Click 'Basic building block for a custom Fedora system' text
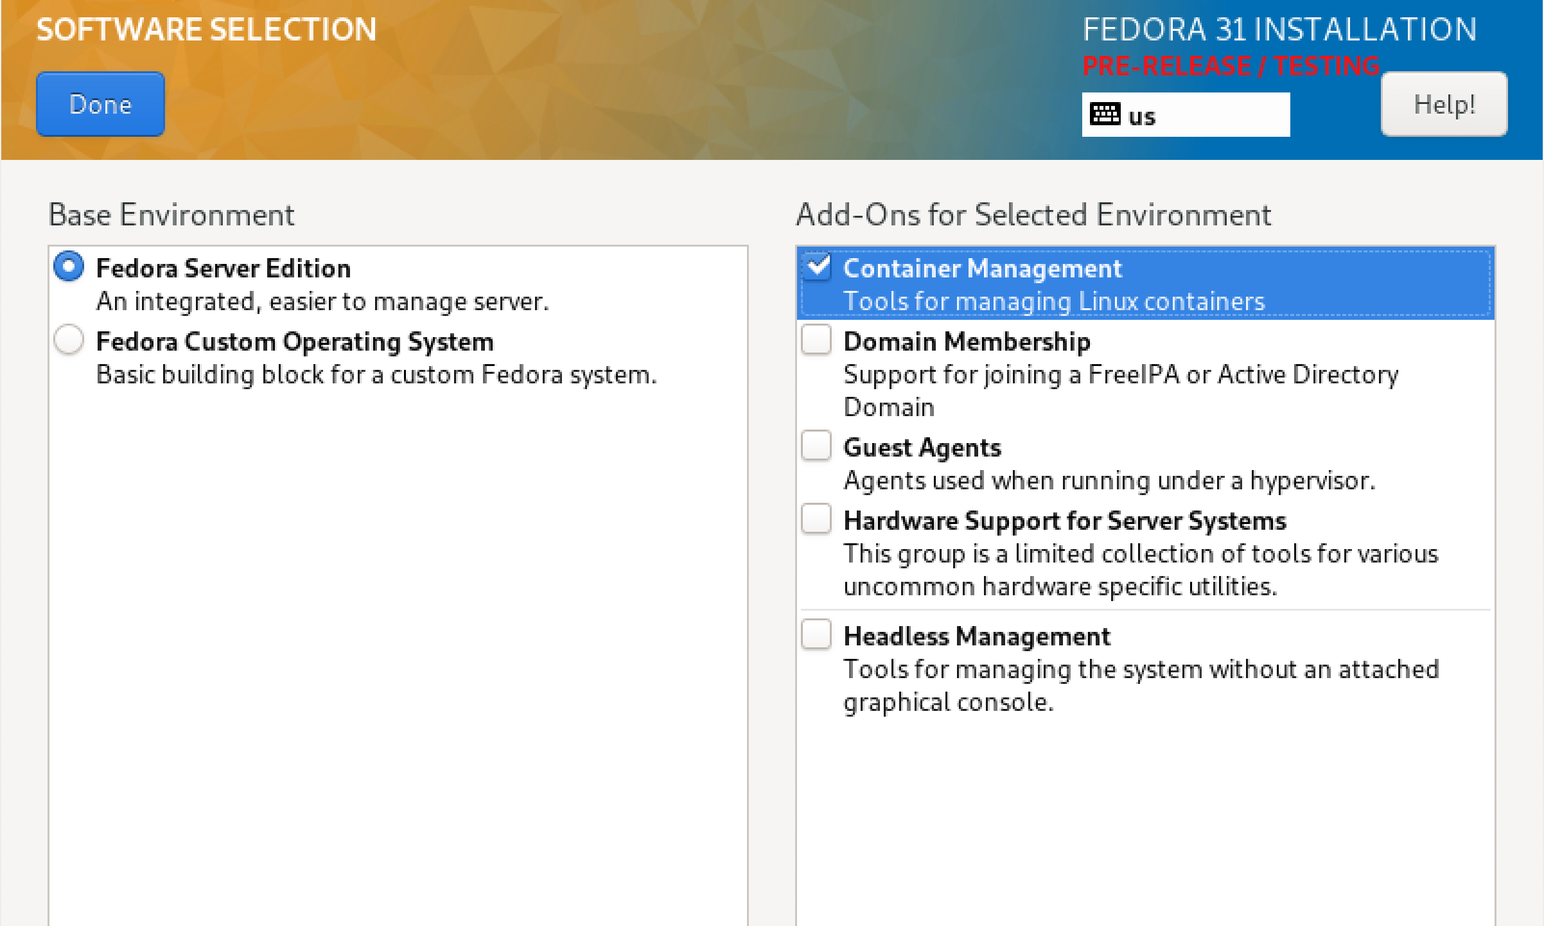Viewport: 1544px width, 926px height. click(376, 375)
